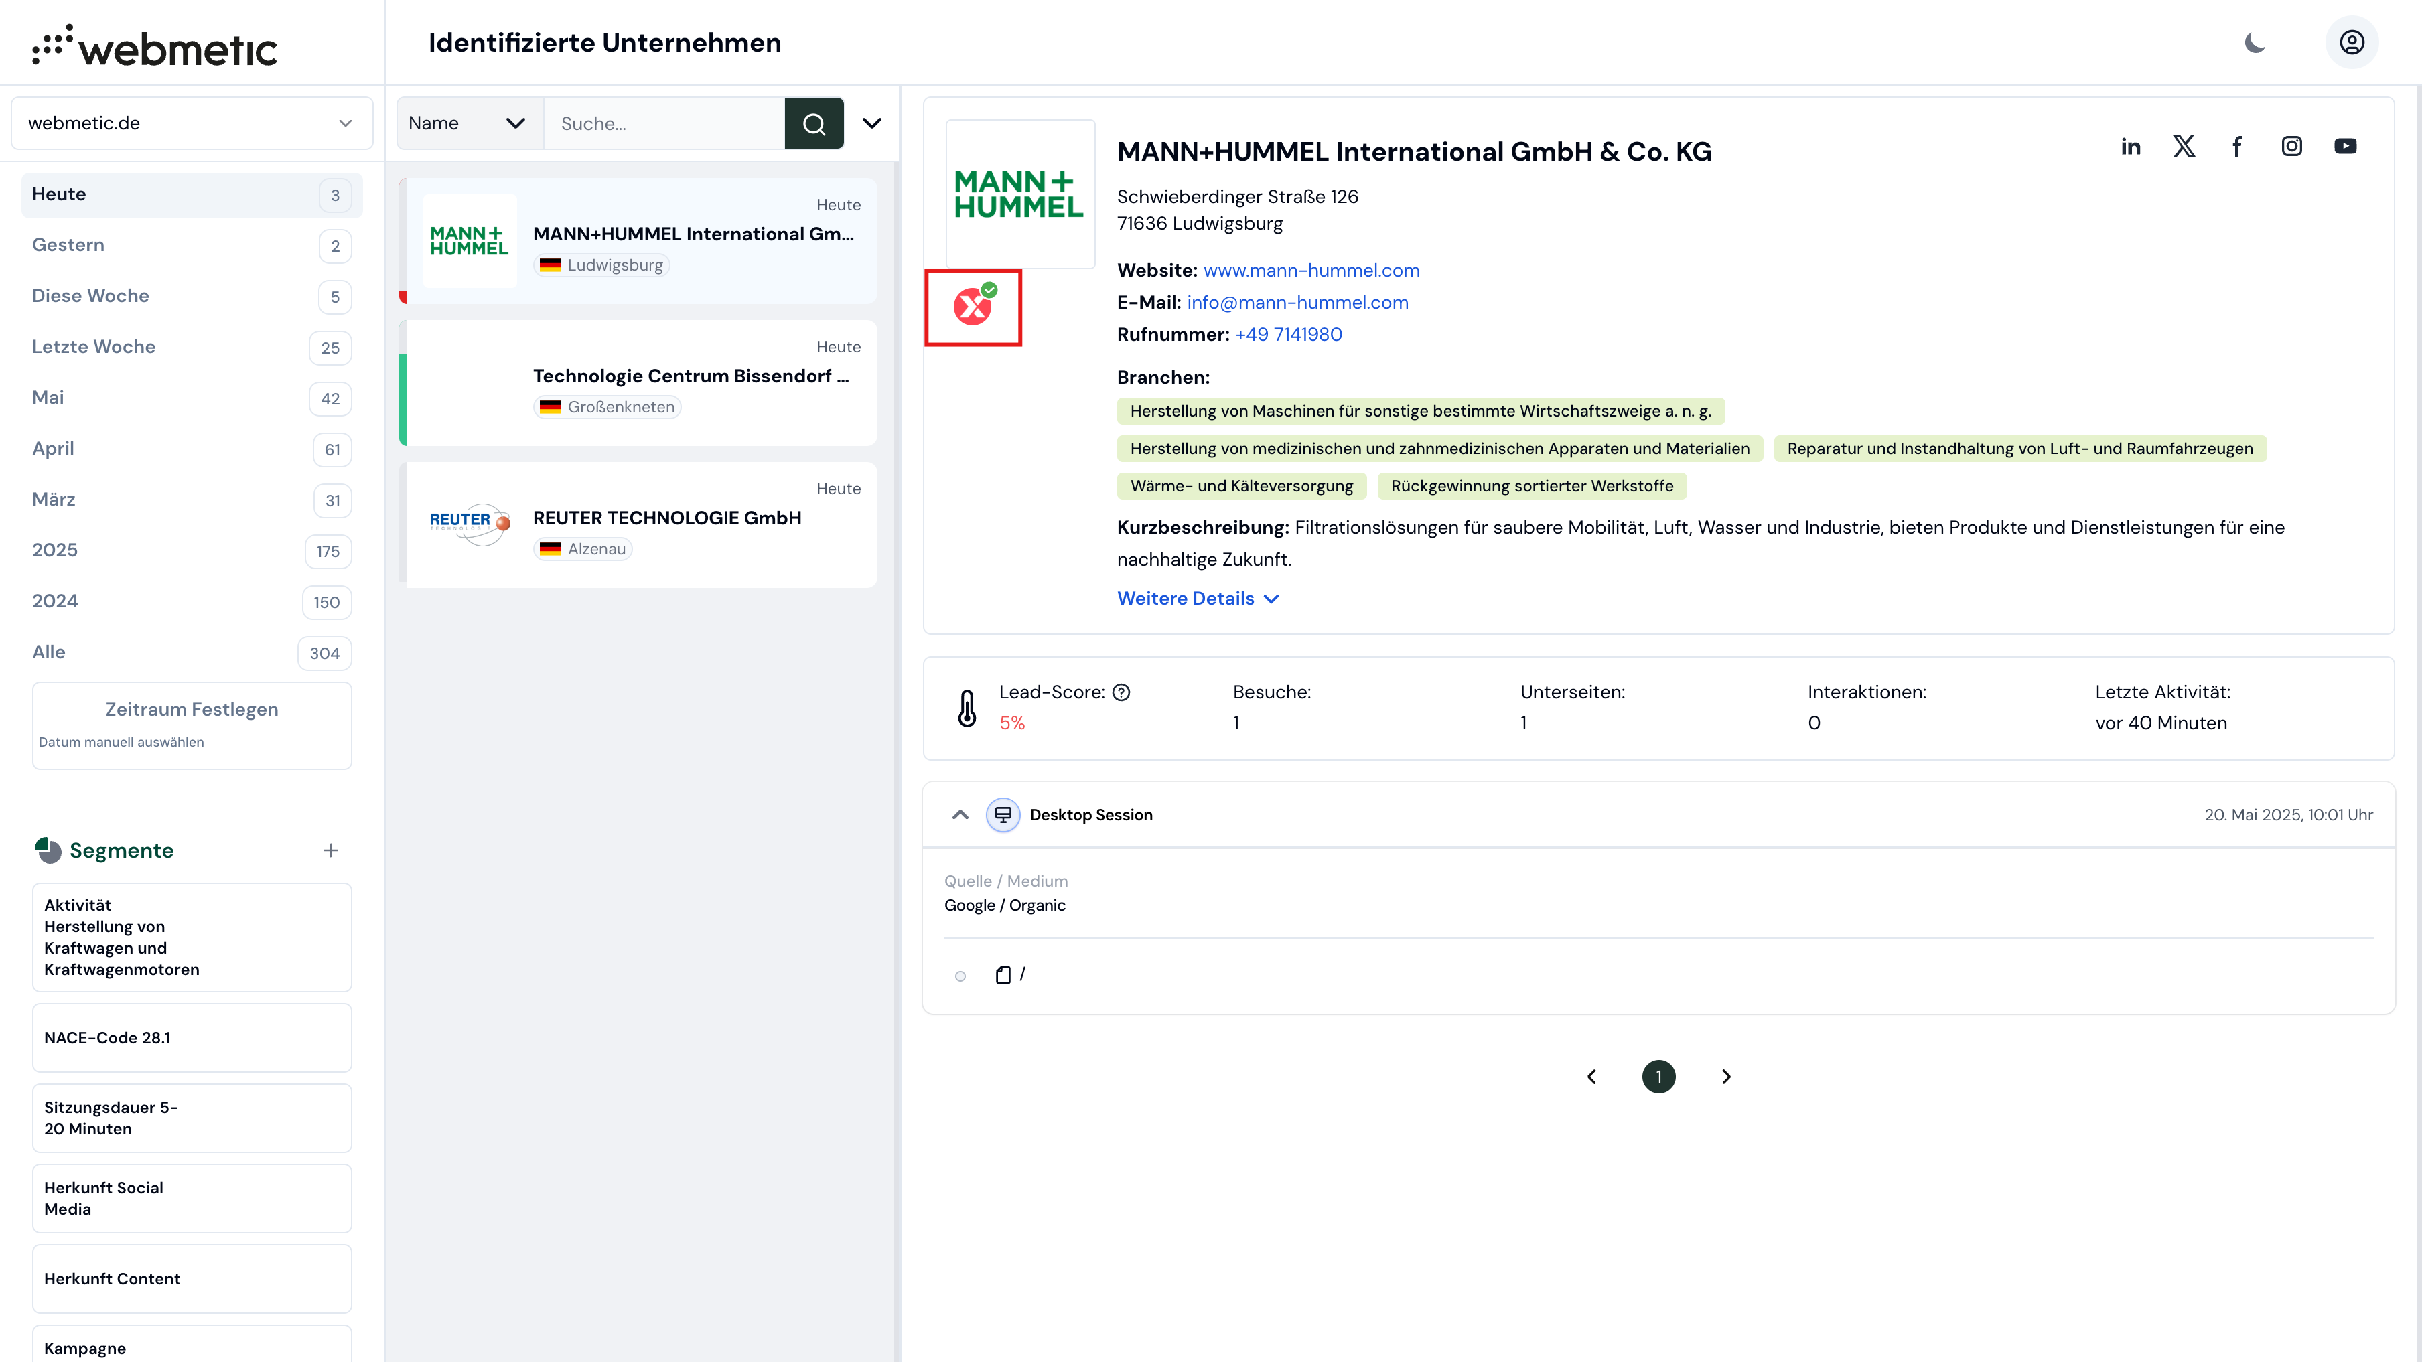Select the Diese Woche time filter
2422x1362 pixels.
[x=192, y=296]
